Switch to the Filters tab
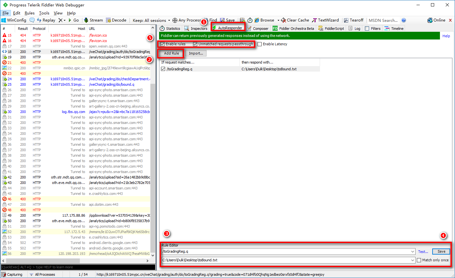This screenshot has width=455, height=278. click(373, 29)
